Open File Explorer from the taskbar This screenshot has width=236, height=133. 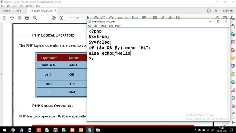coord(98,130)
